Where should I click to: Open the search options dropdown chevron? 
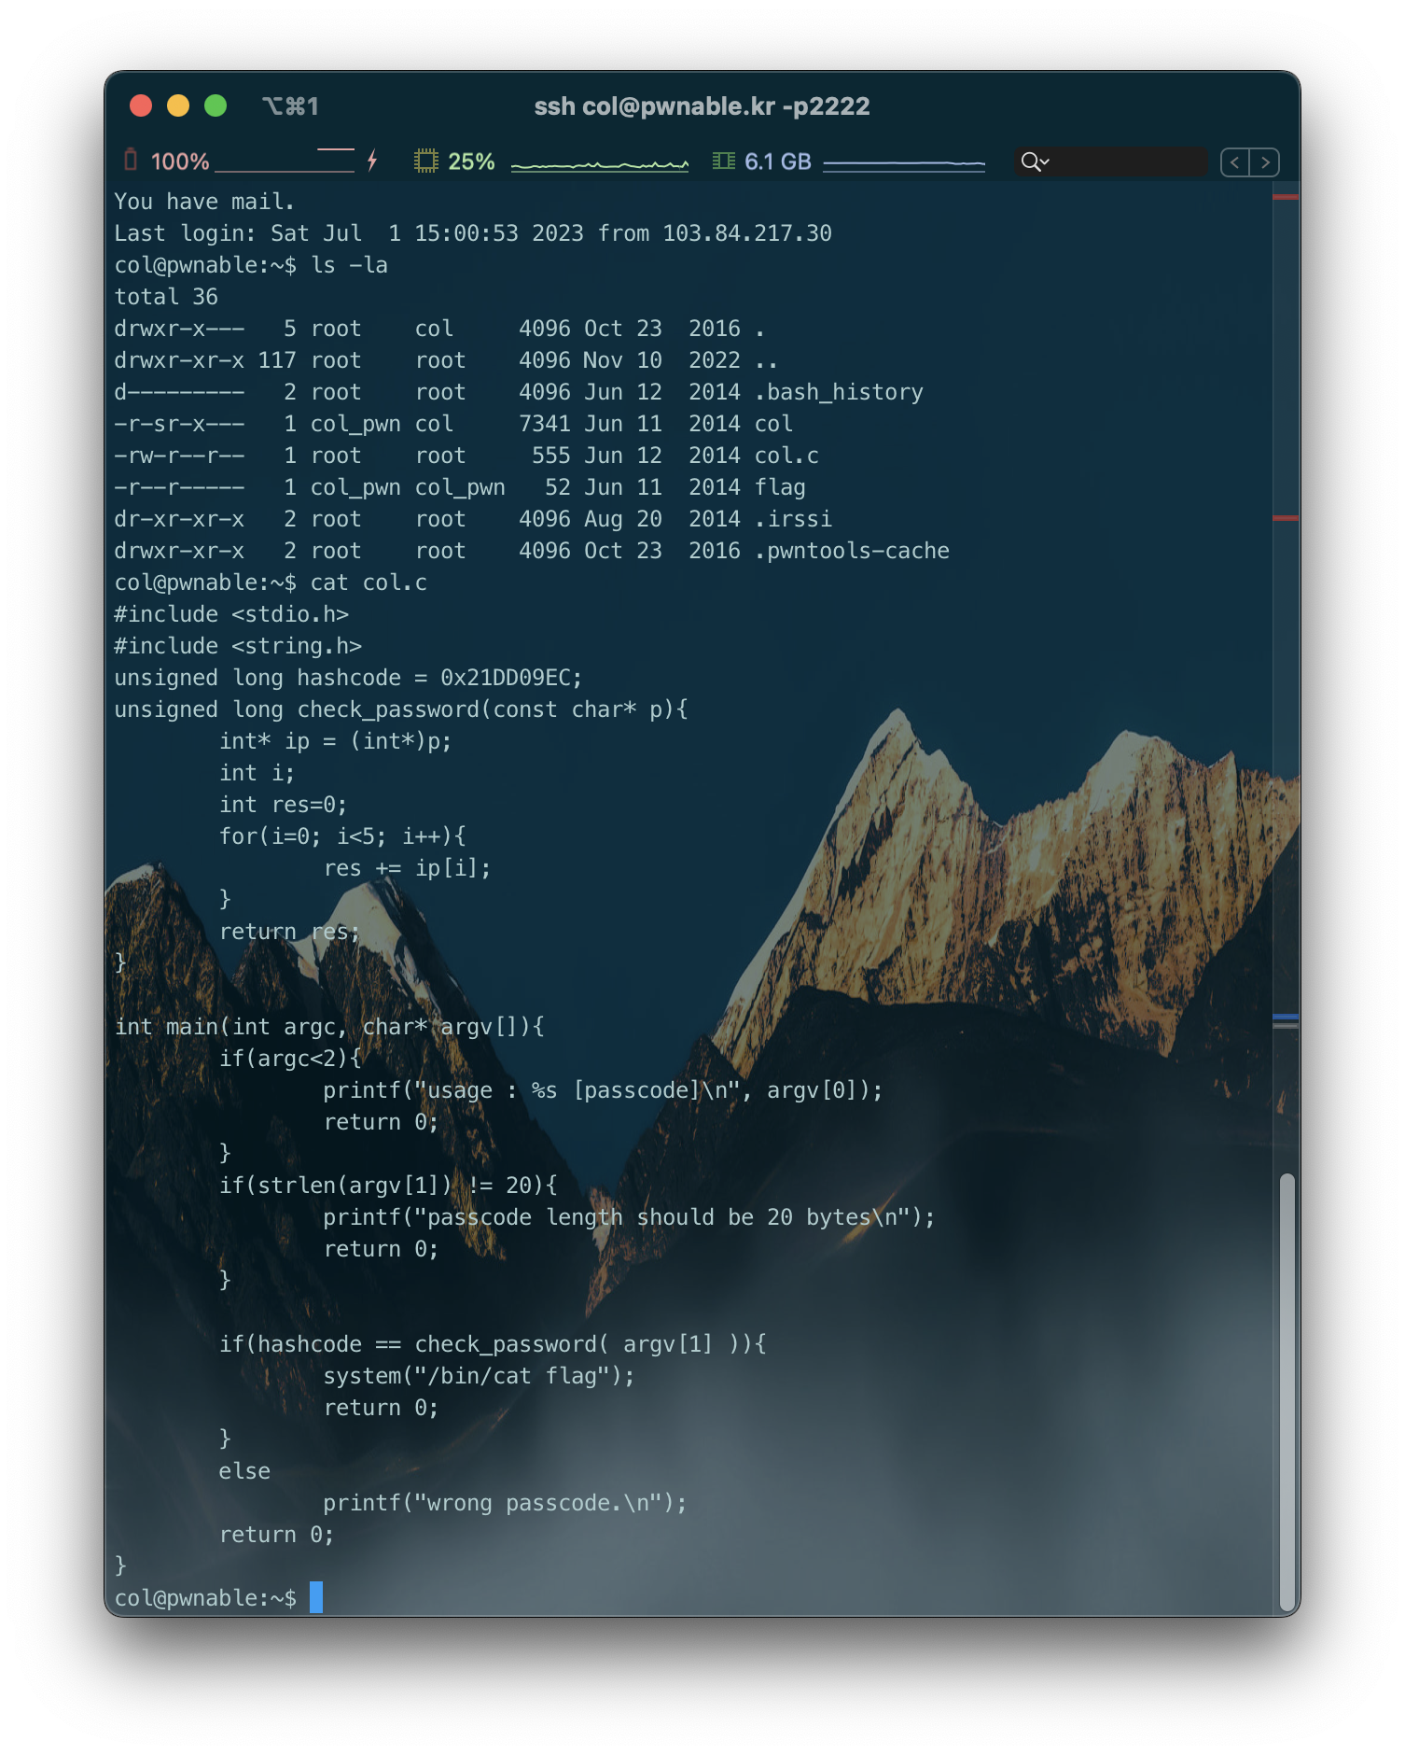(1045, 162)
